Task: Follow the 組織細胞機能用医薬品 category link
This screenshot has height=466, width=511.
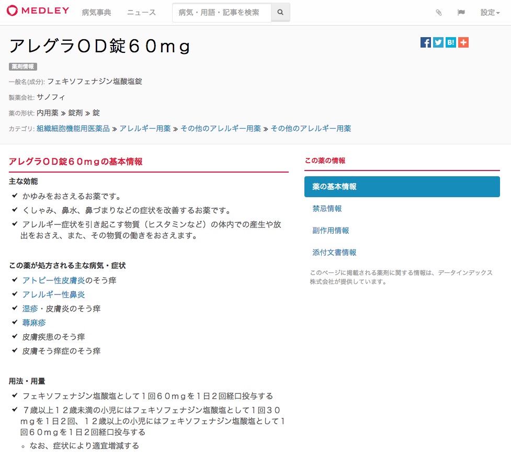Action: click(73, 129)
